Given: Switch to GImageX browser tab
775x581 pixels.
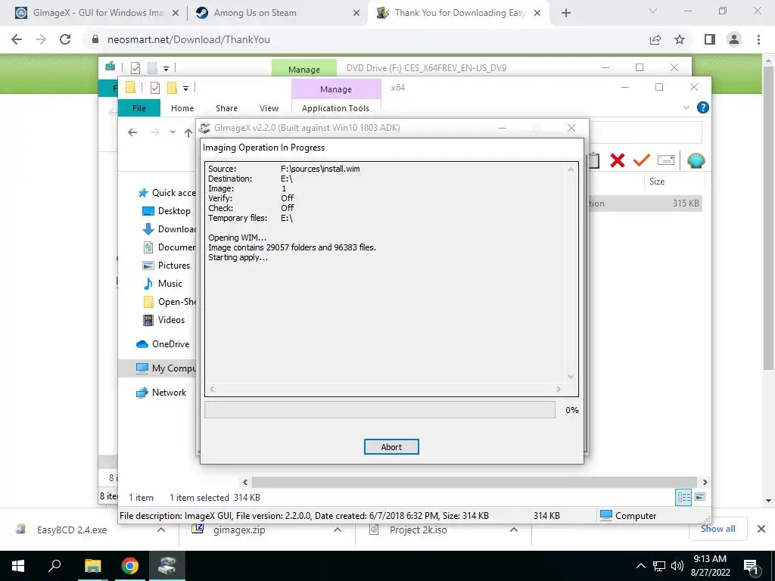Looking at the screenshot, I should (97, 13).
